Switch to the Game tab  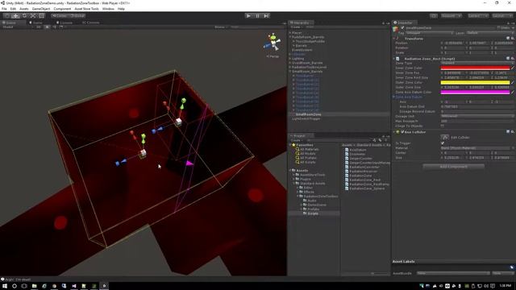tap(35, 23)
